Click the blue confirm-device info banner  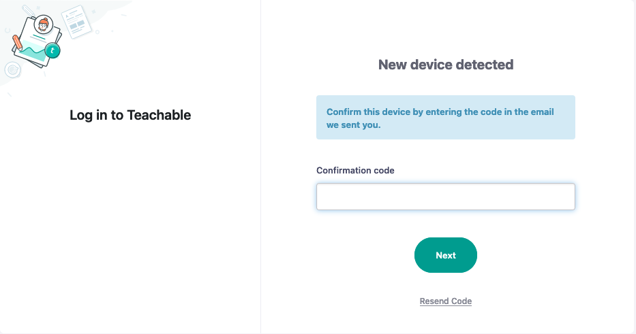445,118
